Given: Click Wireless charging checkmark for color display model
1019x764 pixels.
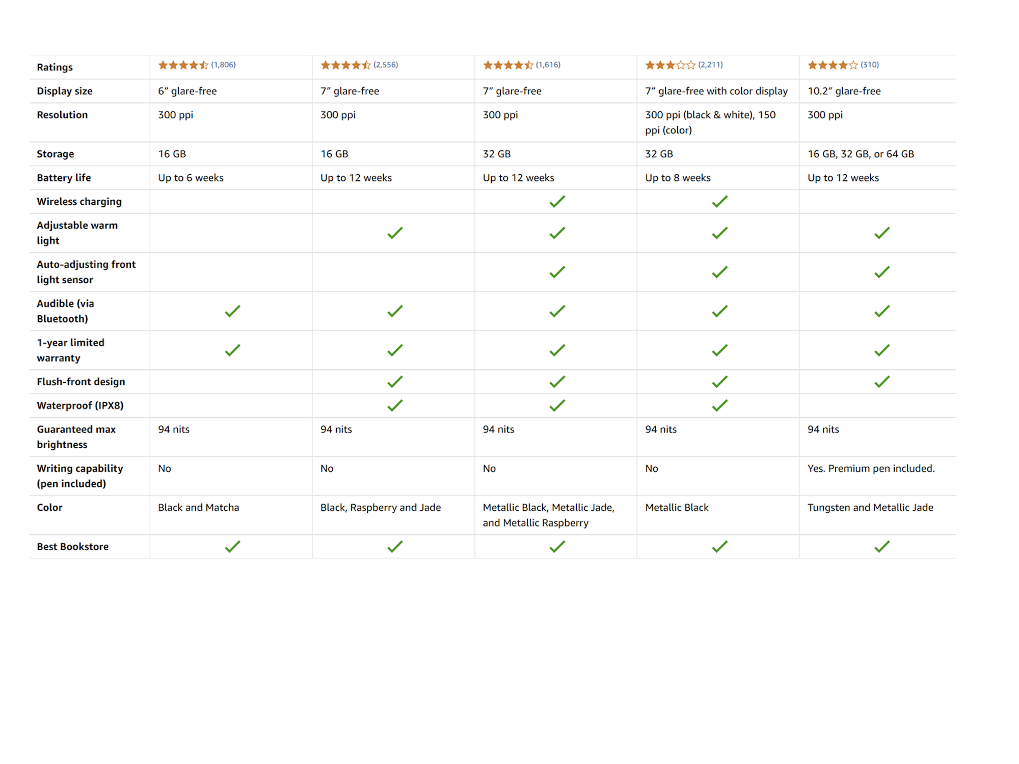Looking at the screenshot, I should (719, 202).
